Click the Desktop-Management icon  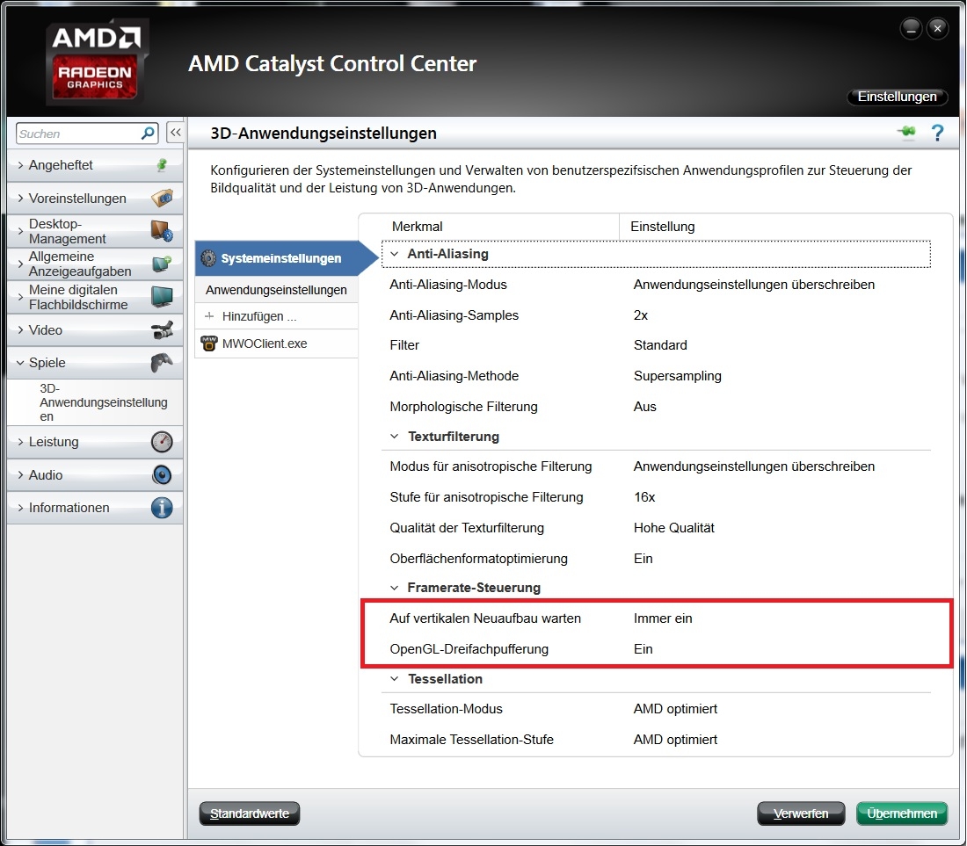(x=163, y=231)
